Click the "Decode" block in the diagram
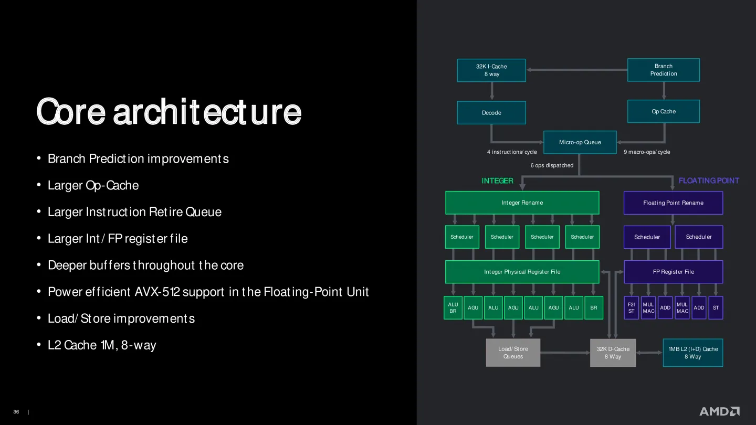Screen dimensions: 756x425 [491, 113]
